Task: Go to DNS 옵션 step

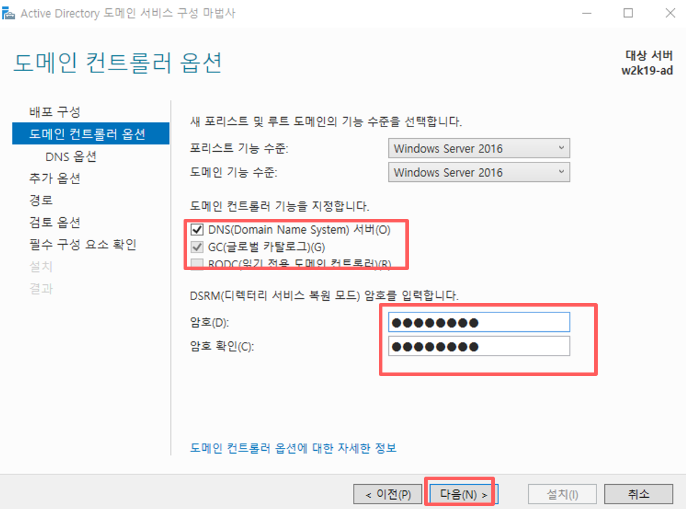Action: [71, 157]
